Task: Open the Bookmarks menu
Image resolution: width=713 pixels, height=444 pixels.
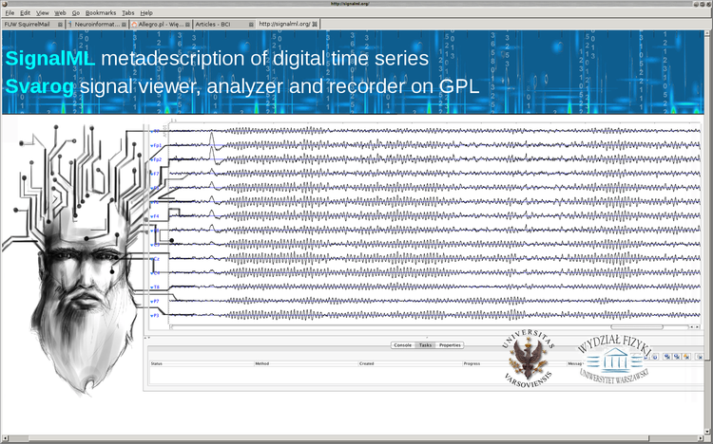Action: pos(101,12)
